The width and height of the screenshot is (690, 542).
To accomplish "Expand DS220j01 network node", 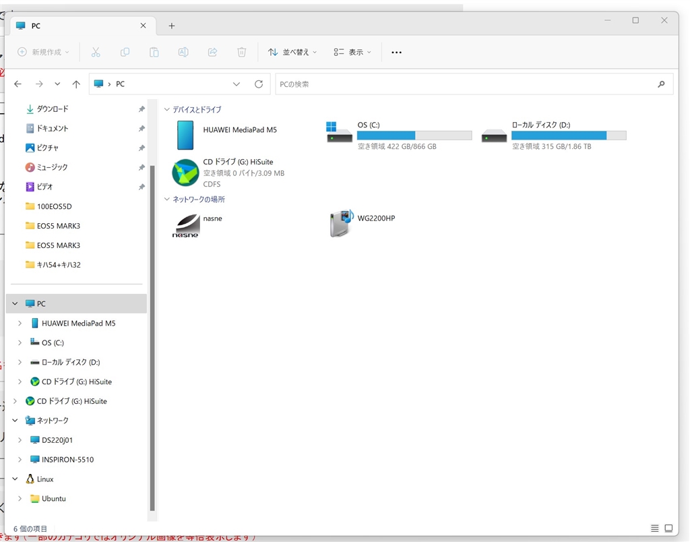I will click(20, 440).
